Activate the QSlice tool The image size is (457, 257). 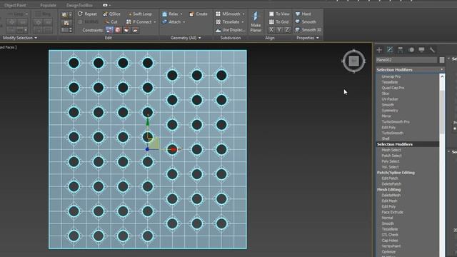111,14
